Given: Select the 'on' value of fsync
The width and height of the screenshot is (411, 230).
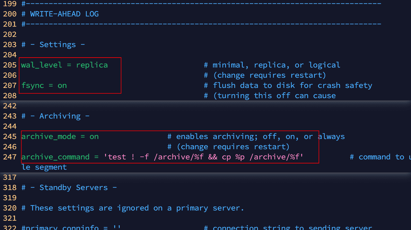Looking at the screenshot, I should tap(62, 85).
